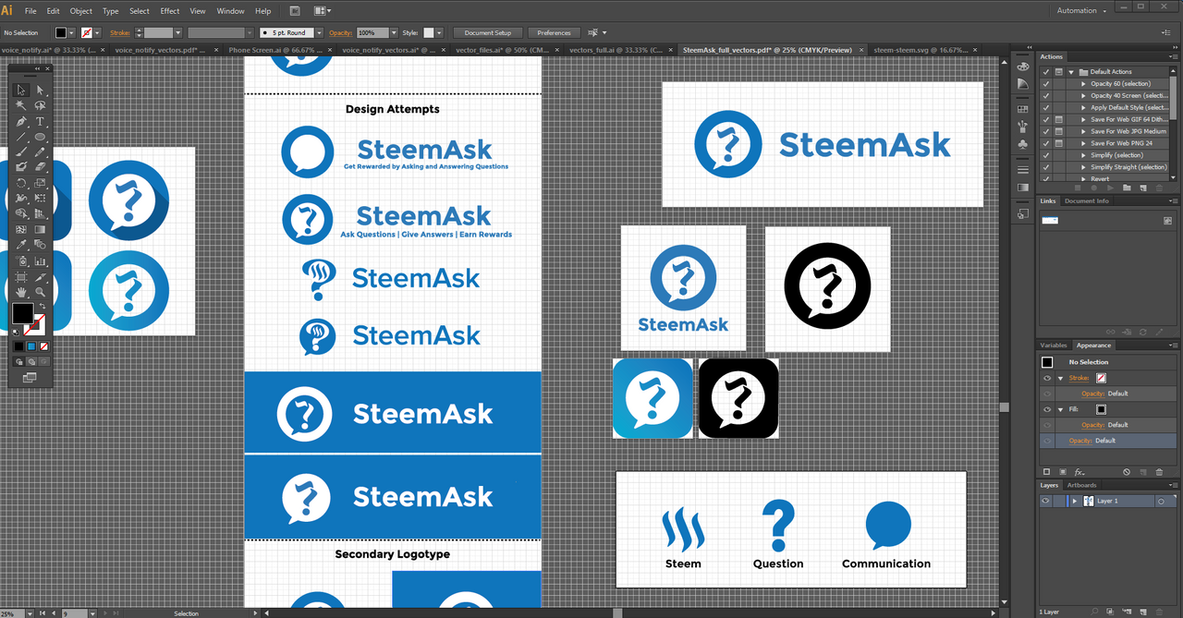Select the Type tool
The height and width of the screenshot is (618, 1183).
(40, 121)
